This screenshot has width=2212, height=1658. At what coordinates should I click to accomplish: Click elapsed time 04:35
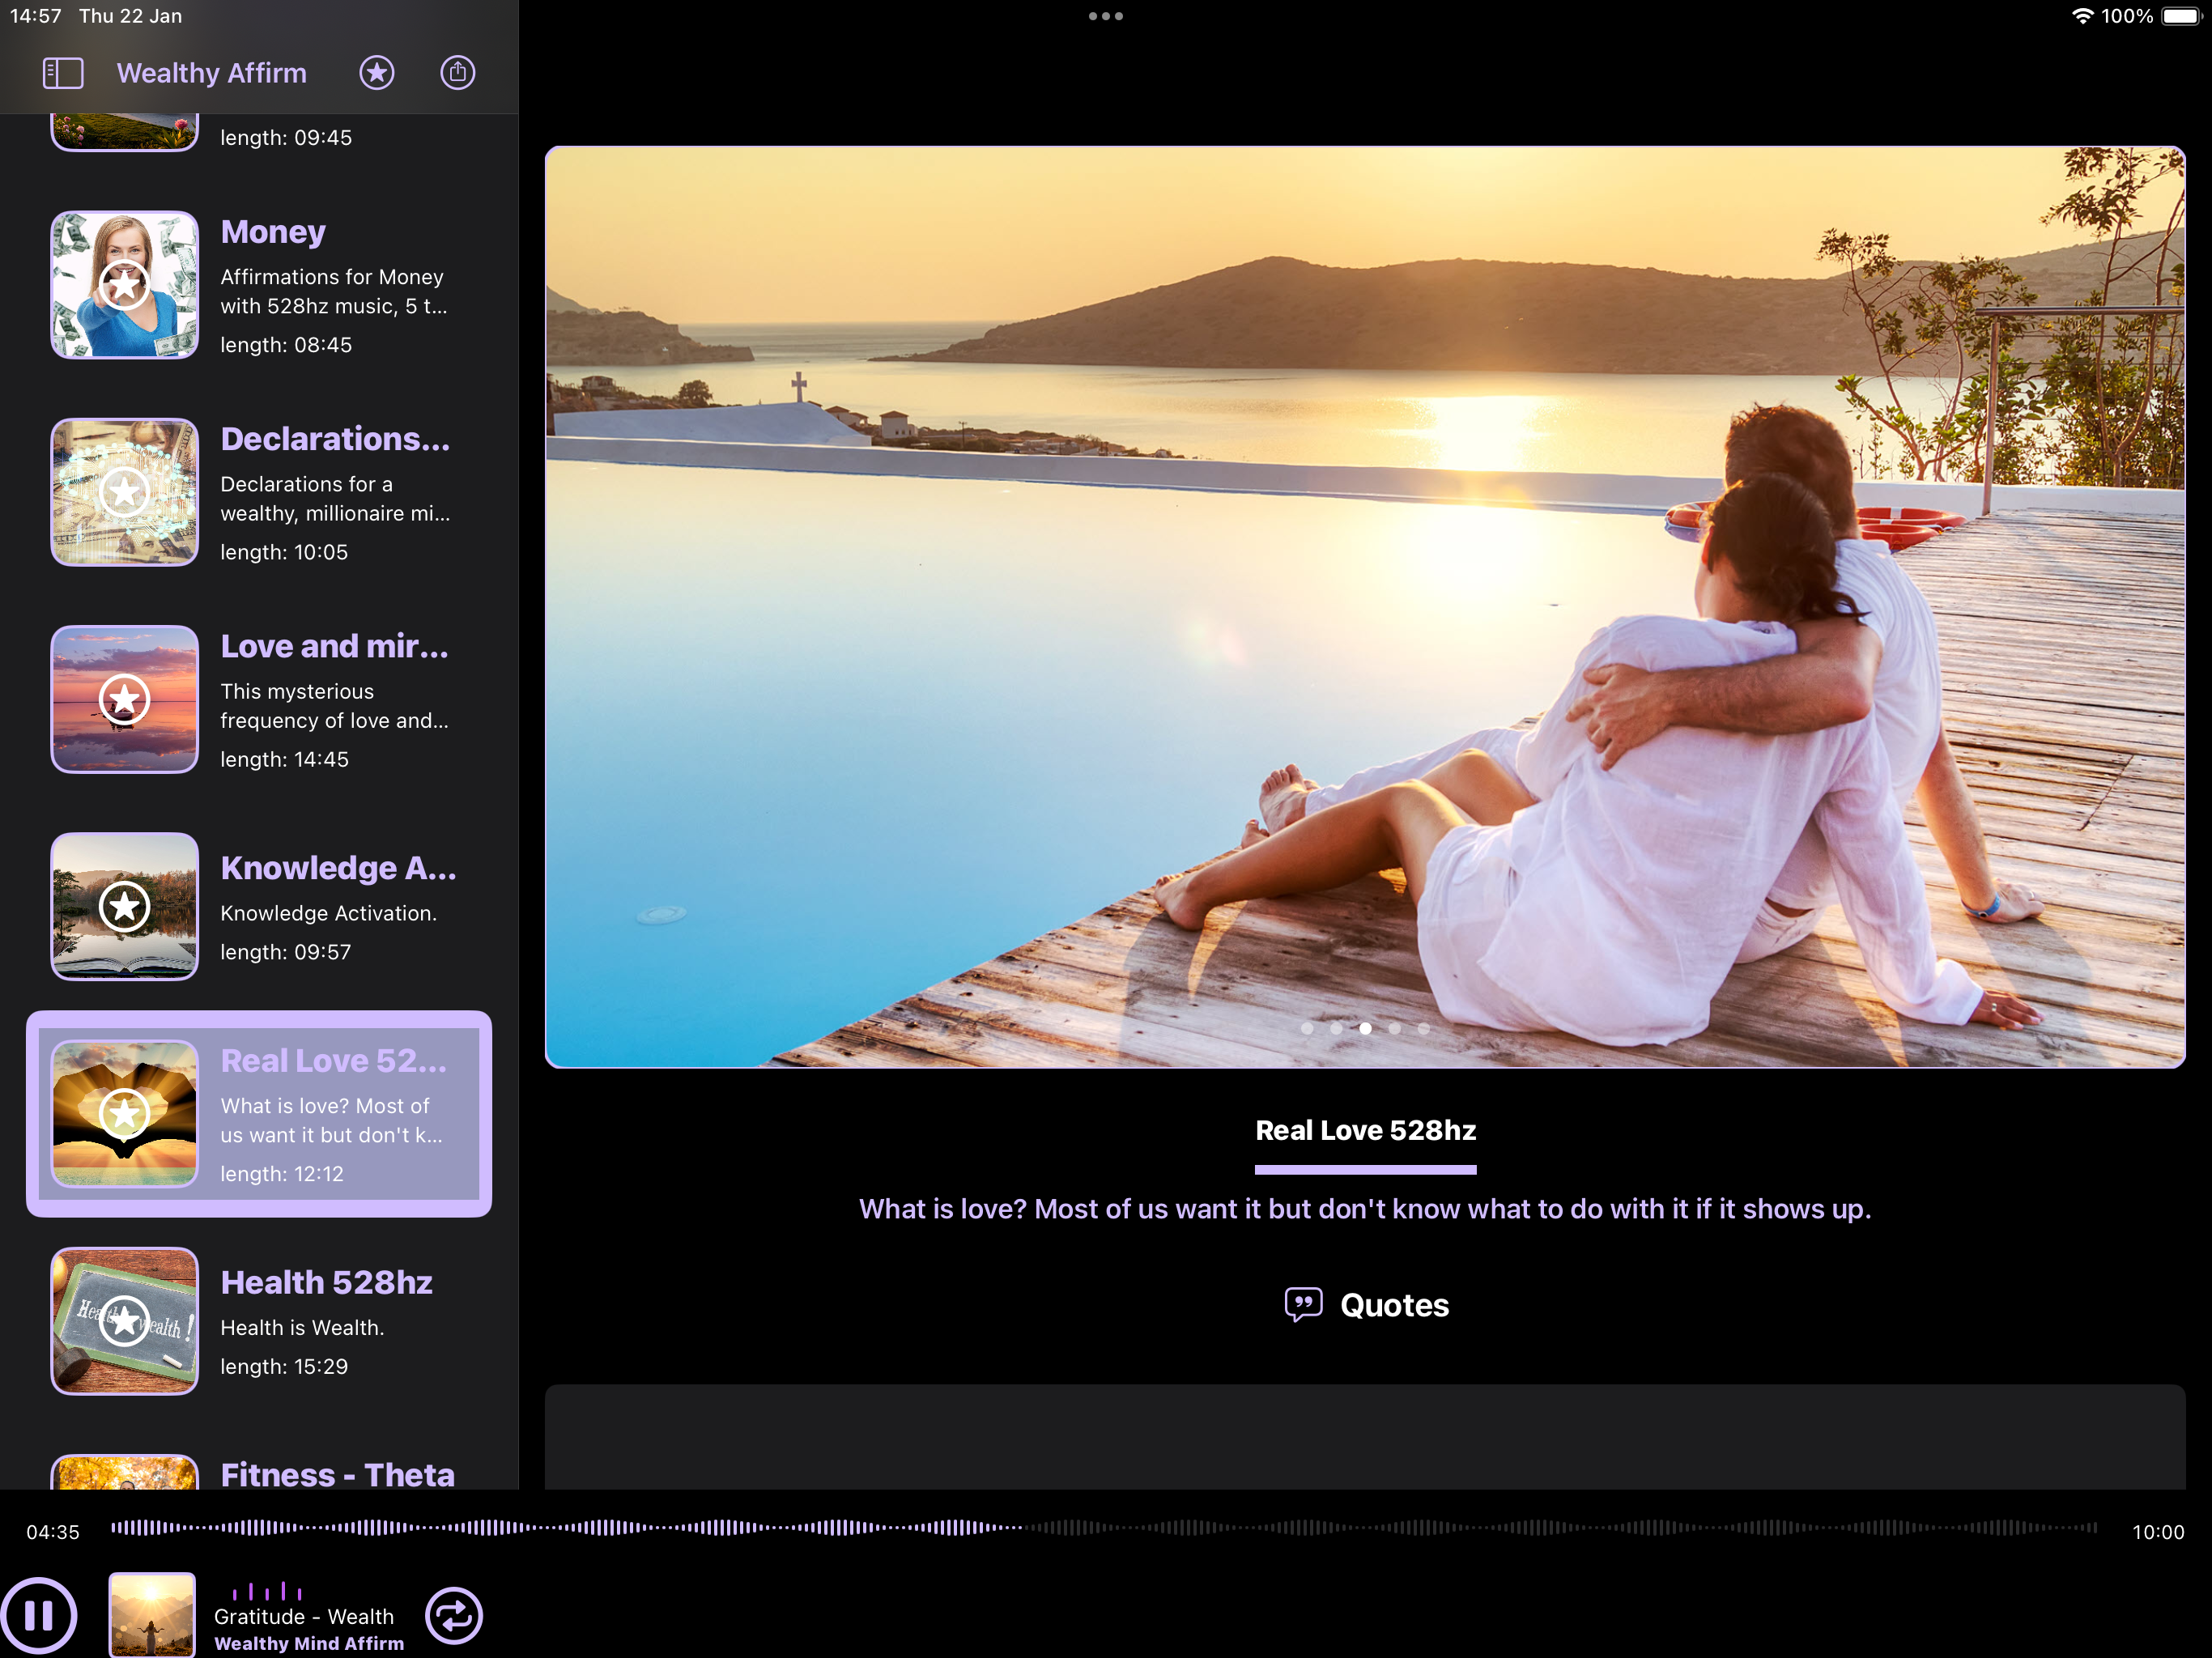[x=53, y=1532]
